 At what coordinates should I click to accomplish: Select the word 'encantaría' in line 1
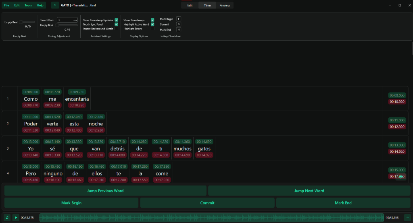pos(77,99)
